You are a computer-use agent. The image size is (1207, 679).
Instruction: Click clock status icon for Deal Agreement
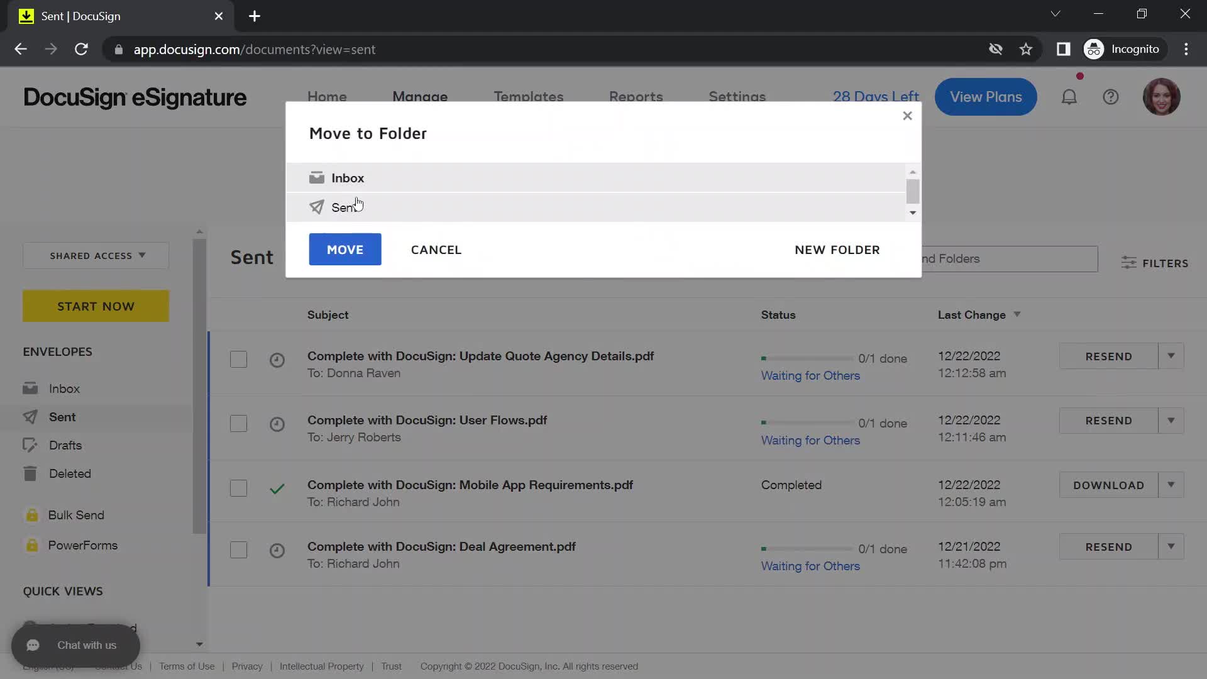tap(277, 551)
